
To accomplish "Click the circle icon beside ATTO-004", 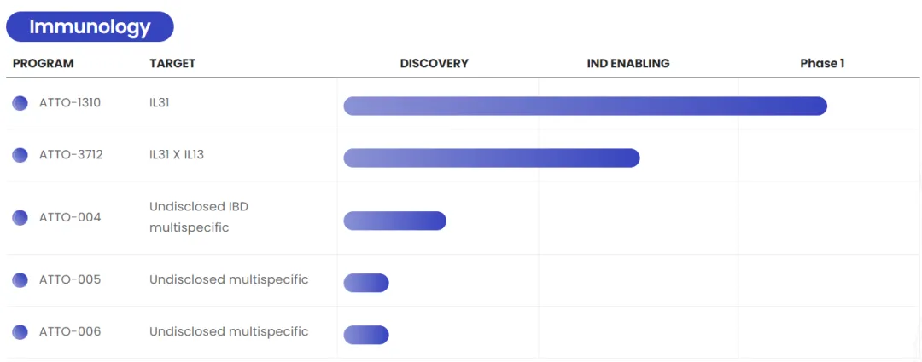I will point(20,218).
